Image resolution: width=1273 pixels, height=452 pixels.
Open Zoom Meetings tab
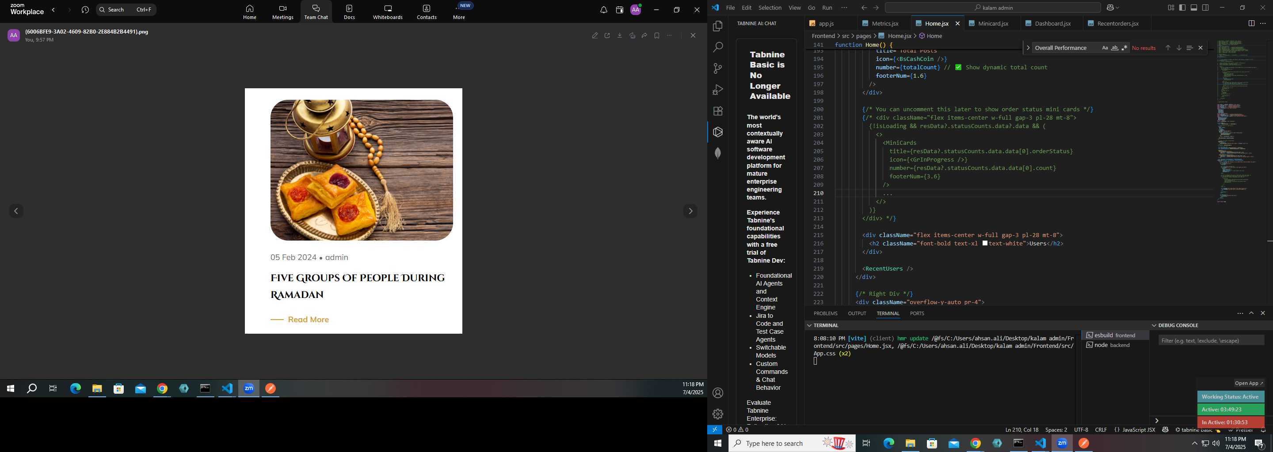click(x=283, y=12)
